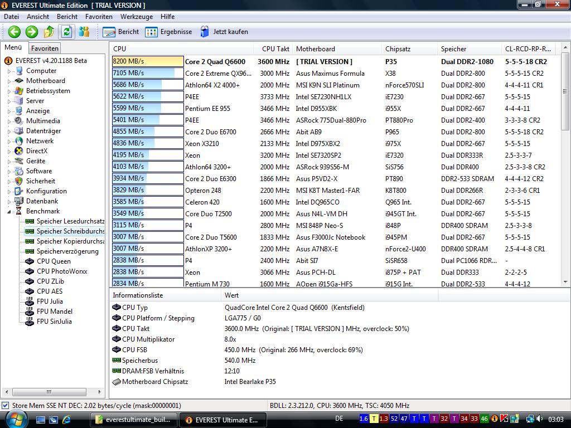Switch to everestultimate_buil... taskbar window

point(134,420)
